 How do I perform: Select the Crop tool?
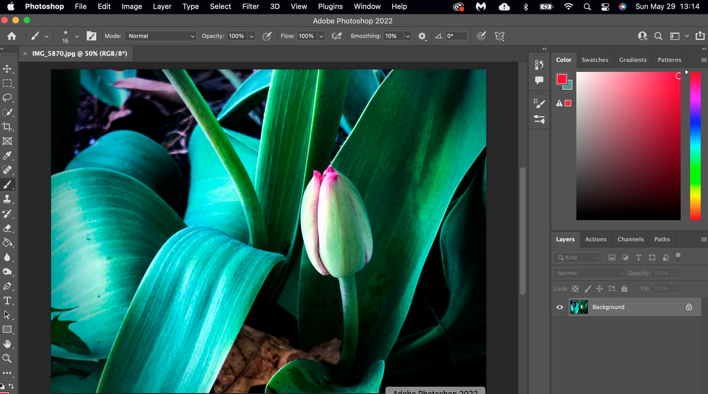click(7, 126)
